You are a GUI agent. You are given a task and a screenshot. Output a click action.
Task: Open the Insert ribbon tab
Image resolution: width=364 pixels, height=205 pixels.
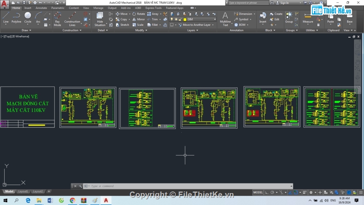(x=28, y=8)
